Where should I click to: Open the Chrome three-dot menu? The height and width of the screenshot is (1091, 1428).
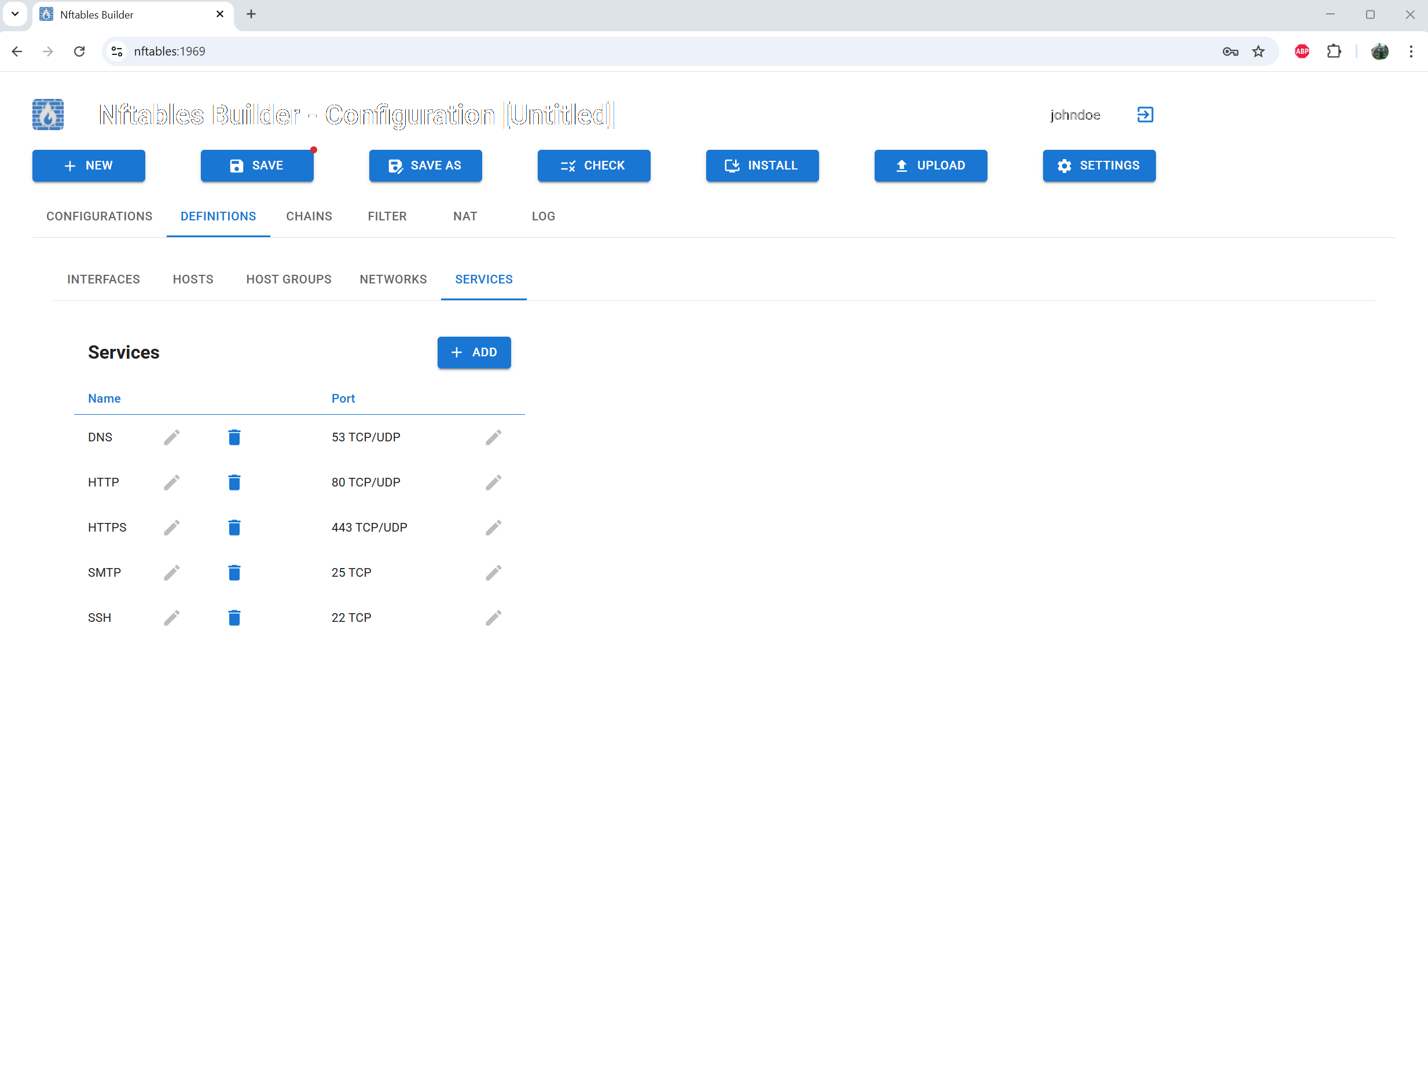1411,51
